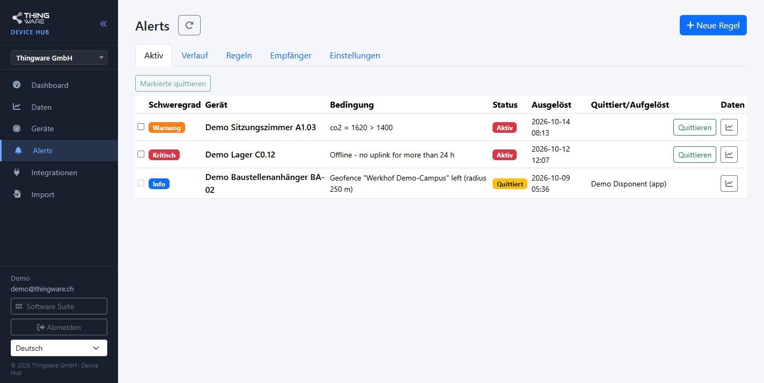764x383 pixels.
Task: Create a rule with Neue Regel button
Action: 713,25
